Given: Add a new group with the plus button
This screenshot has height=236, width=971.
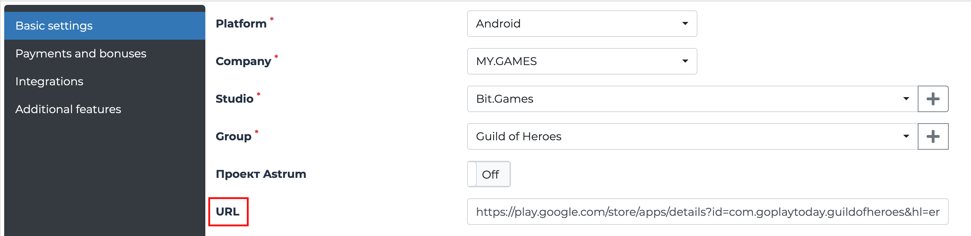Looking at the screenshot, I should (933, 136).
